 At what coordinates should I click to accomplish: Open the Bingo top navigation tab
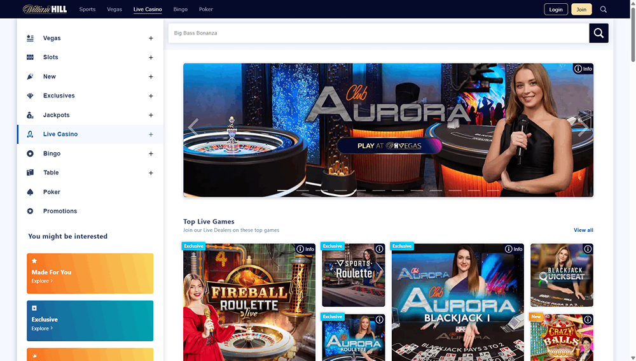click(x=181, y=10)
